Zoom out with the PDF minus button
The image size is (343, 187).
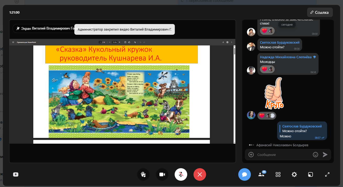pos(110,42)
